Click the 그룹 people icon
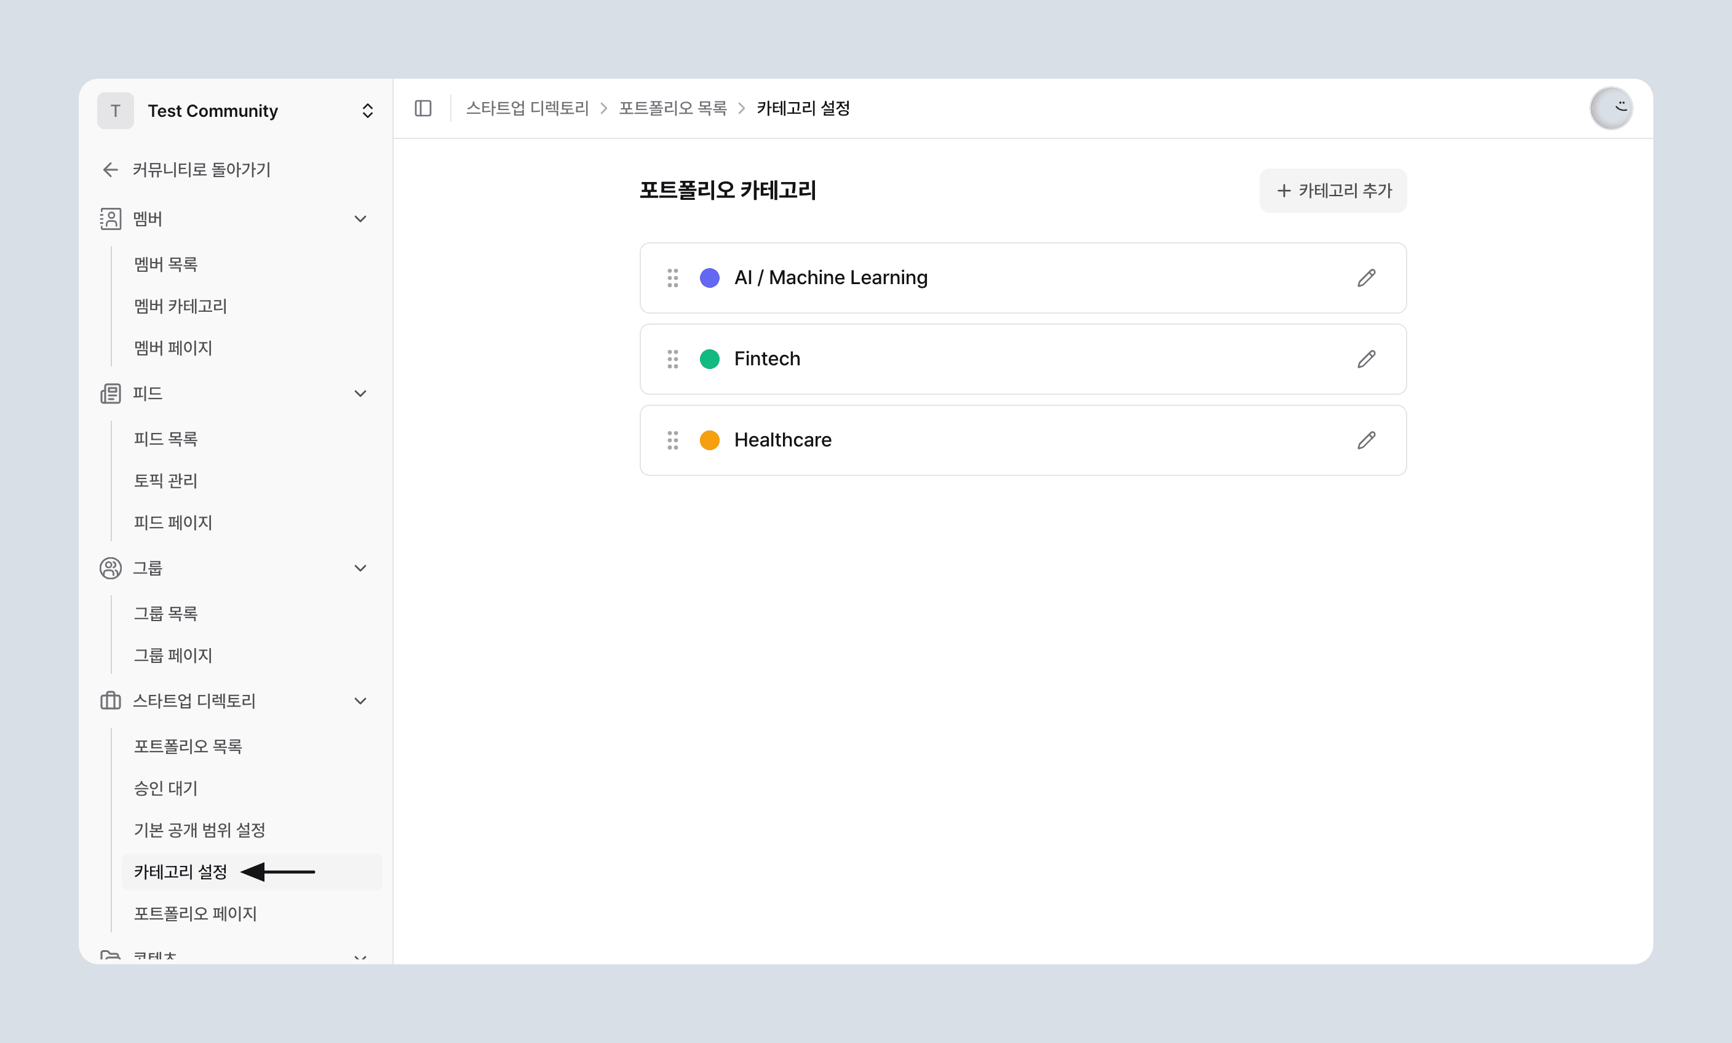The image size is (1732, 1043). point(110,568)
